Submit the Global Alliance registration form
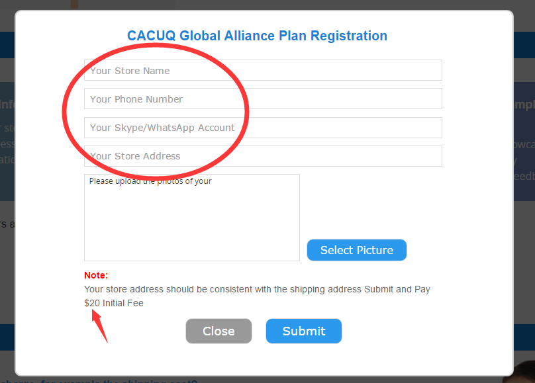 tap(304, 331)
